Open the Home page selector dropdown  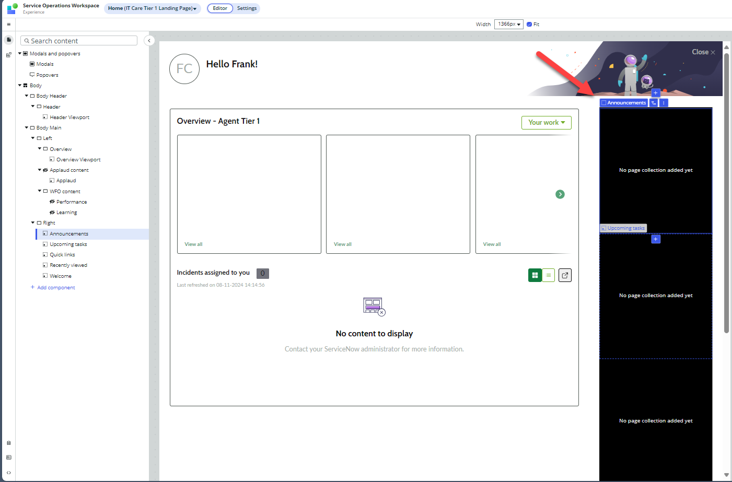click(153, 8)
